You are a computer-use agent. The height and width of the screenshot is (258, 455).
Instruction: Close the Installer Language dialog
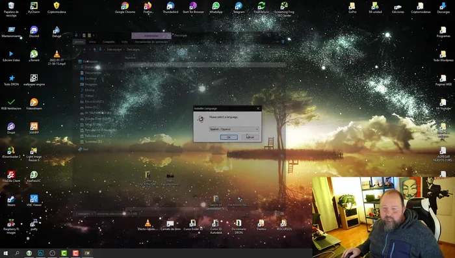(258, 109)
